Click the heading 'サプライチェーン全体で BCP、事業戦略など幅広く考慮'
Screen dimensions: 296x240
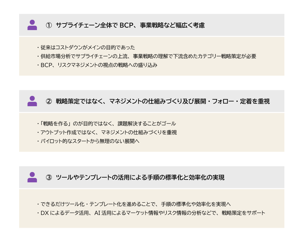pyautogui.click(x=130, y=25)
